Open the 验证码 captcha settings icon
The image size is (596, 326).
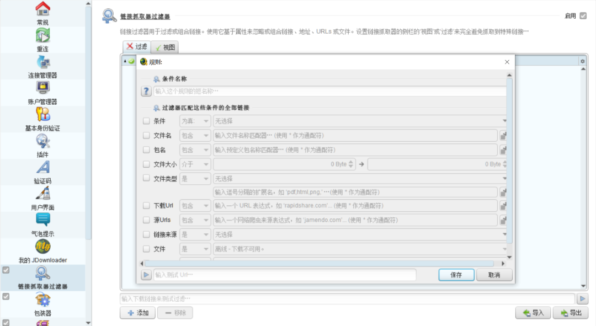pos(42,168)
